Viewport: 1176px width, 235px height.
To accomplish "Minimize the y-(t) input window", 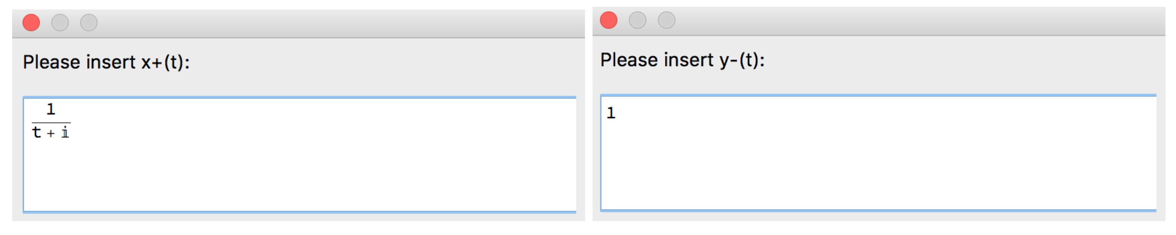I will click(637, 20).
